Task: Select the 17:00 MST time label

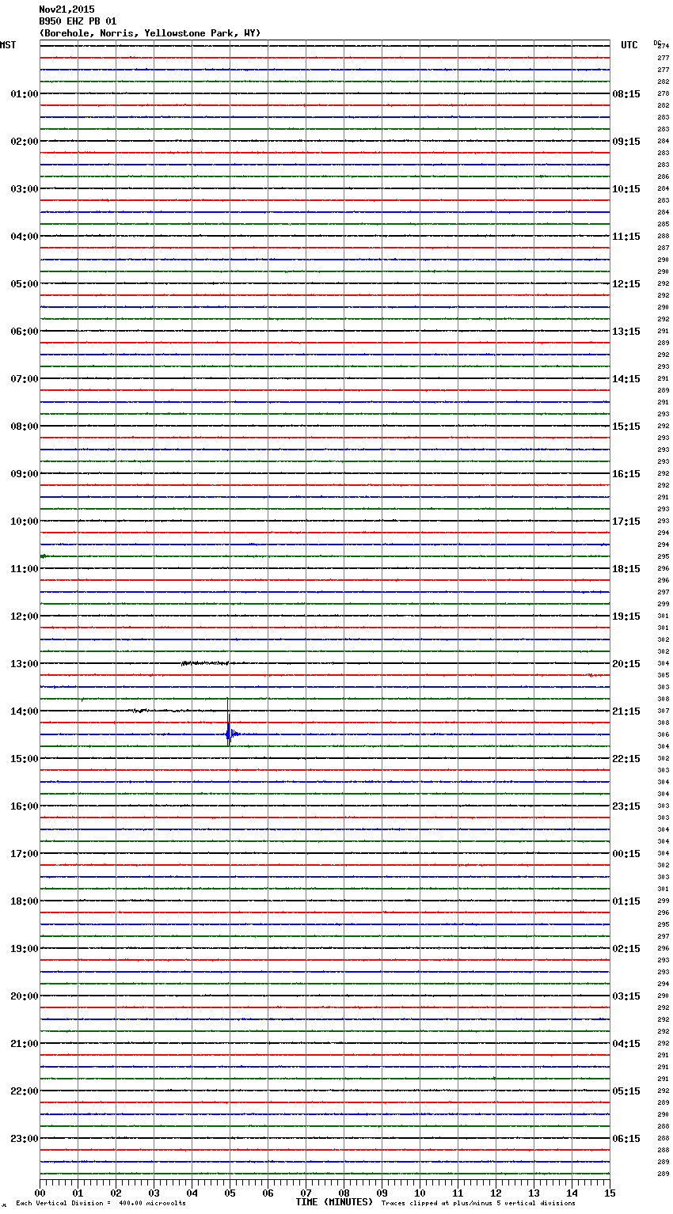Action: pyautogui.click(x=25, y=854)
